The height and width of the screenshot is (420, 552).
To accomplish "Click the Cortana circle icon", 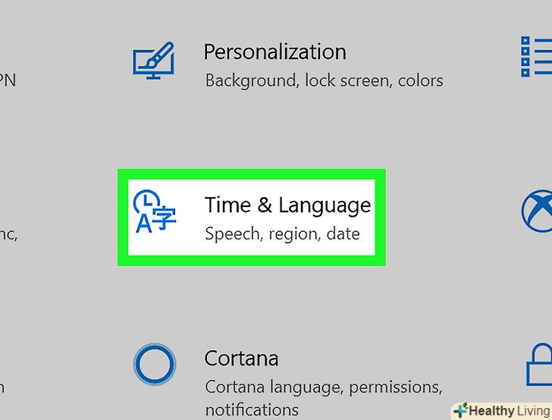I will pos(154,365).
